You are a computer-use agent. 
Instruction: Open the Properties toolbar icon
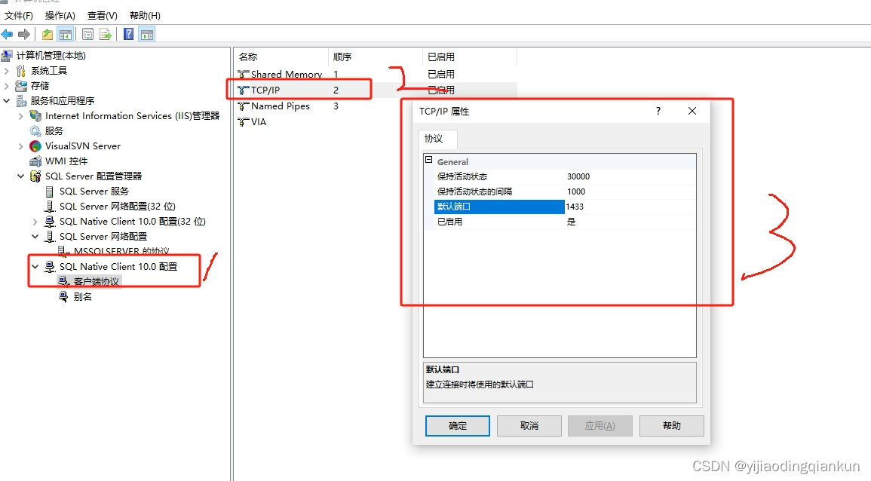click(x=87, y=35)
